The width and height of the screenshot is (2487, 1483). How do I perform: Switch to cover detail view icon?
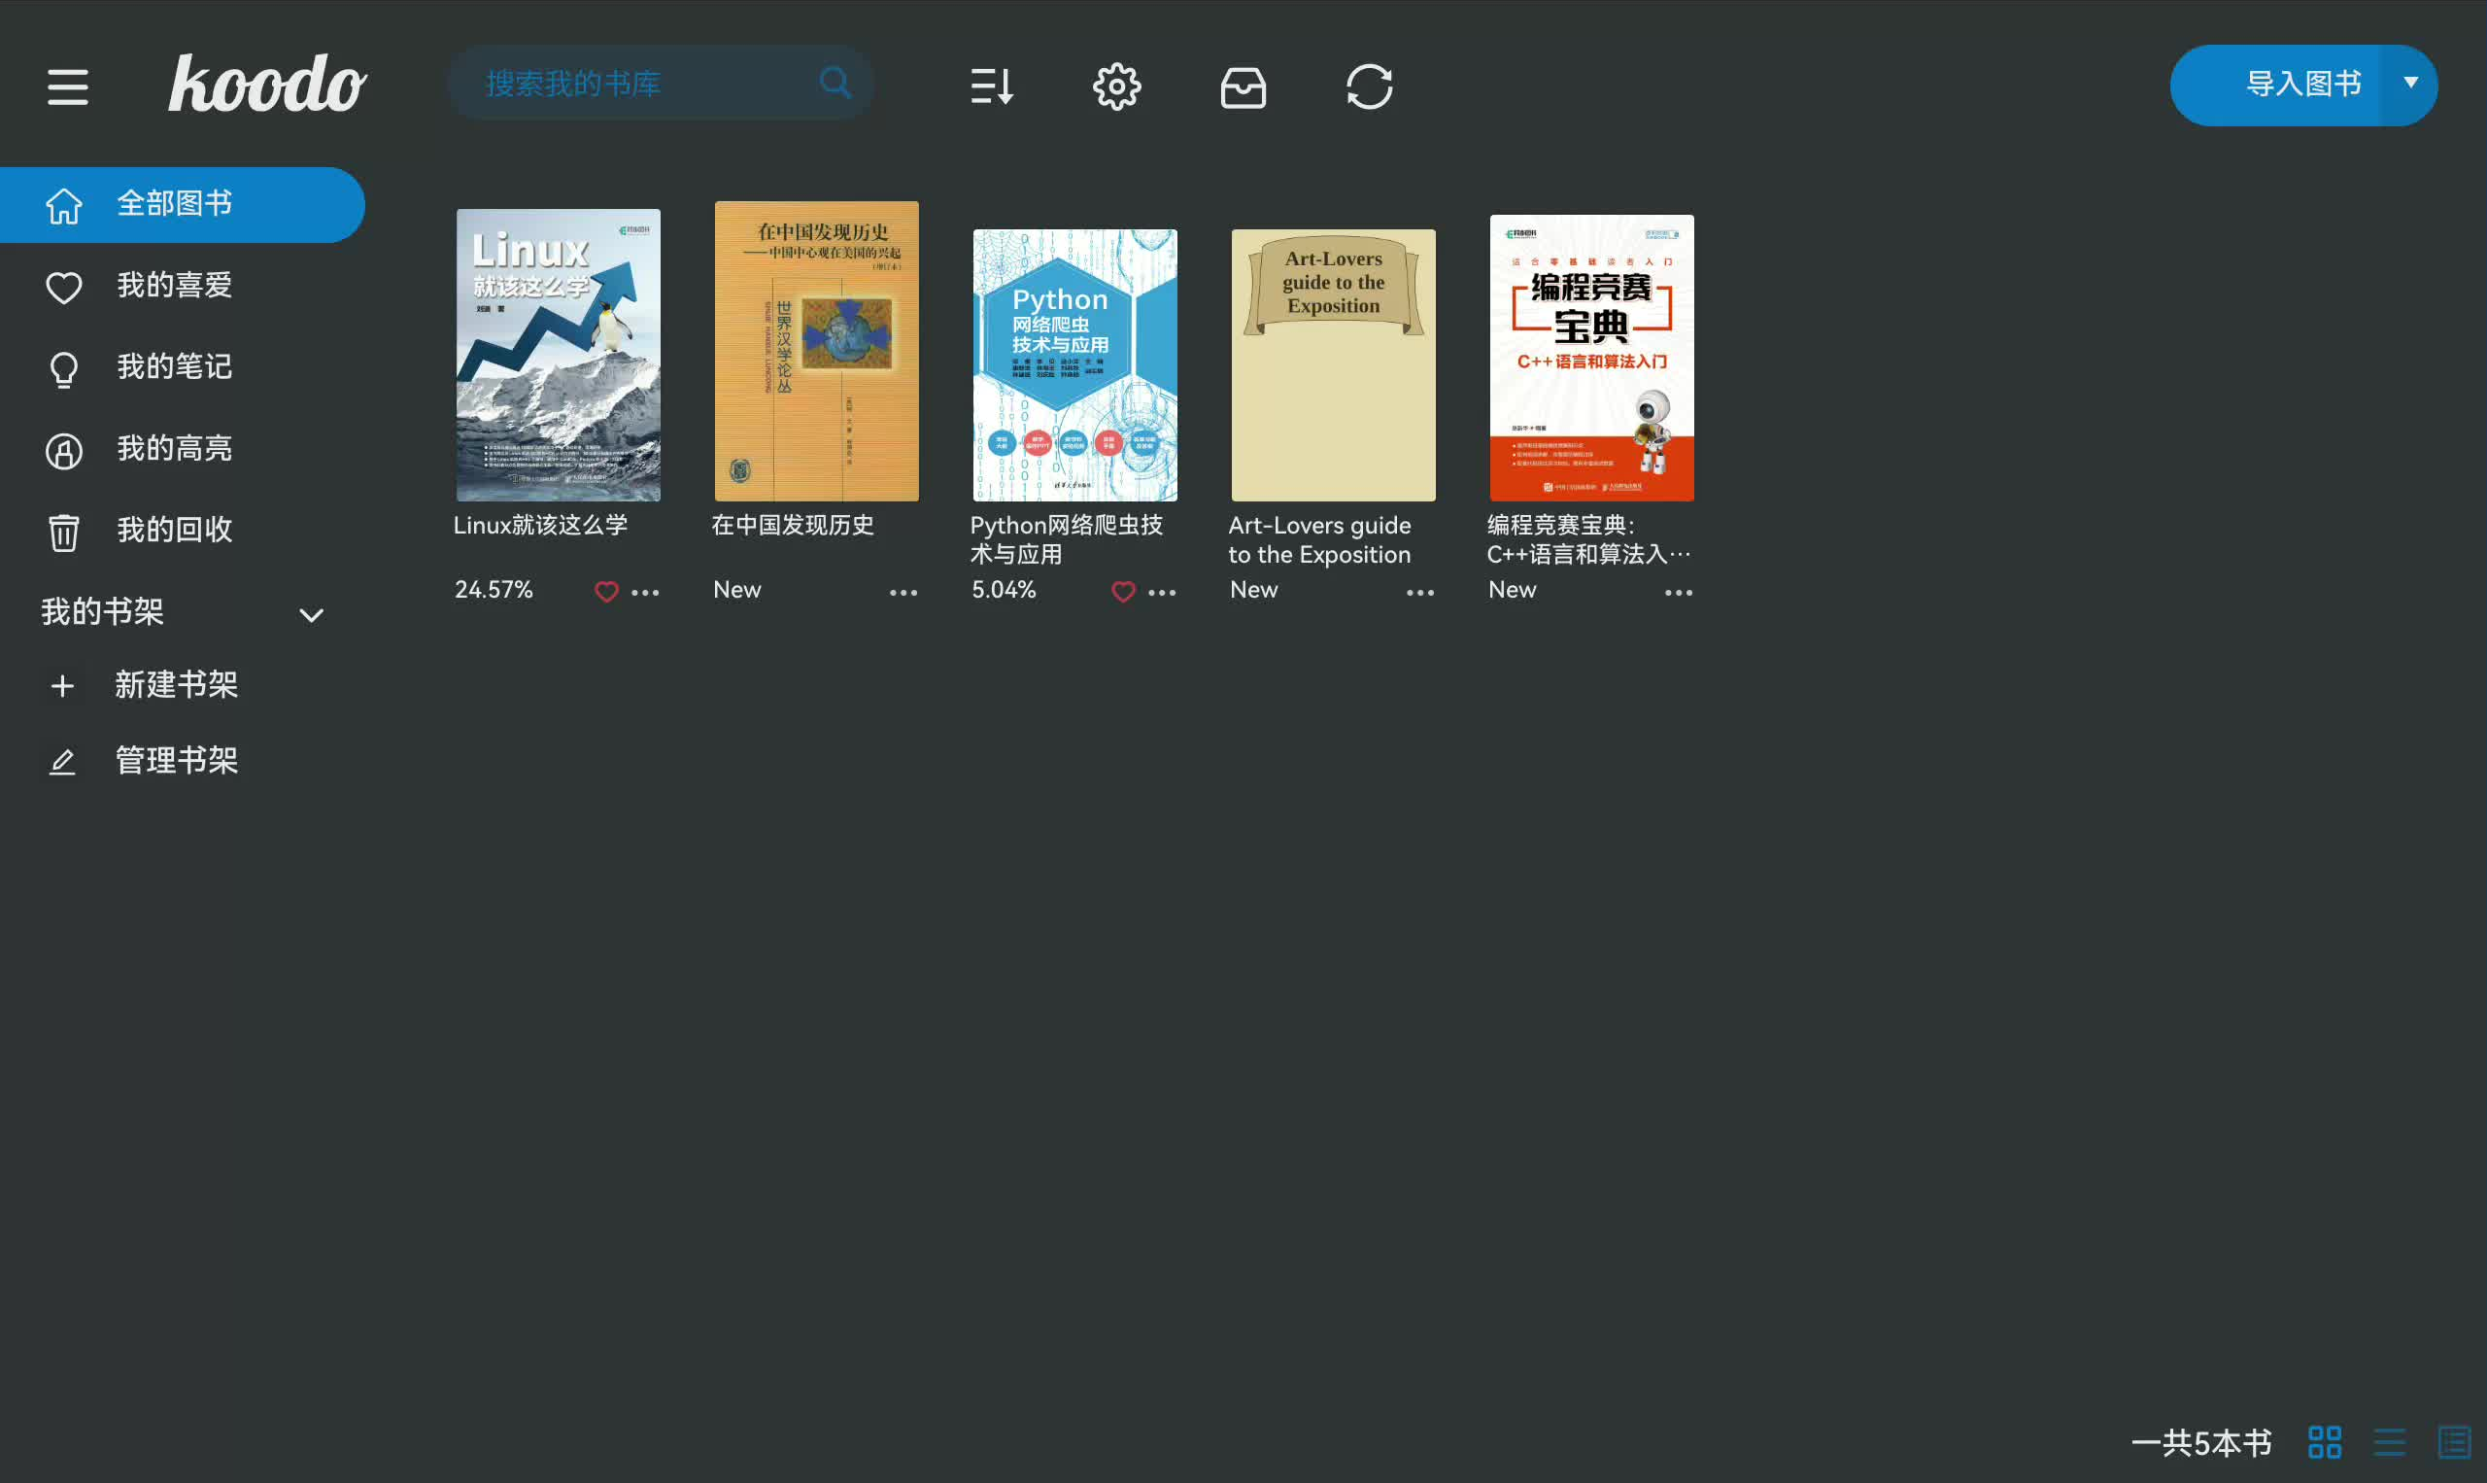click(2454, 1442)
